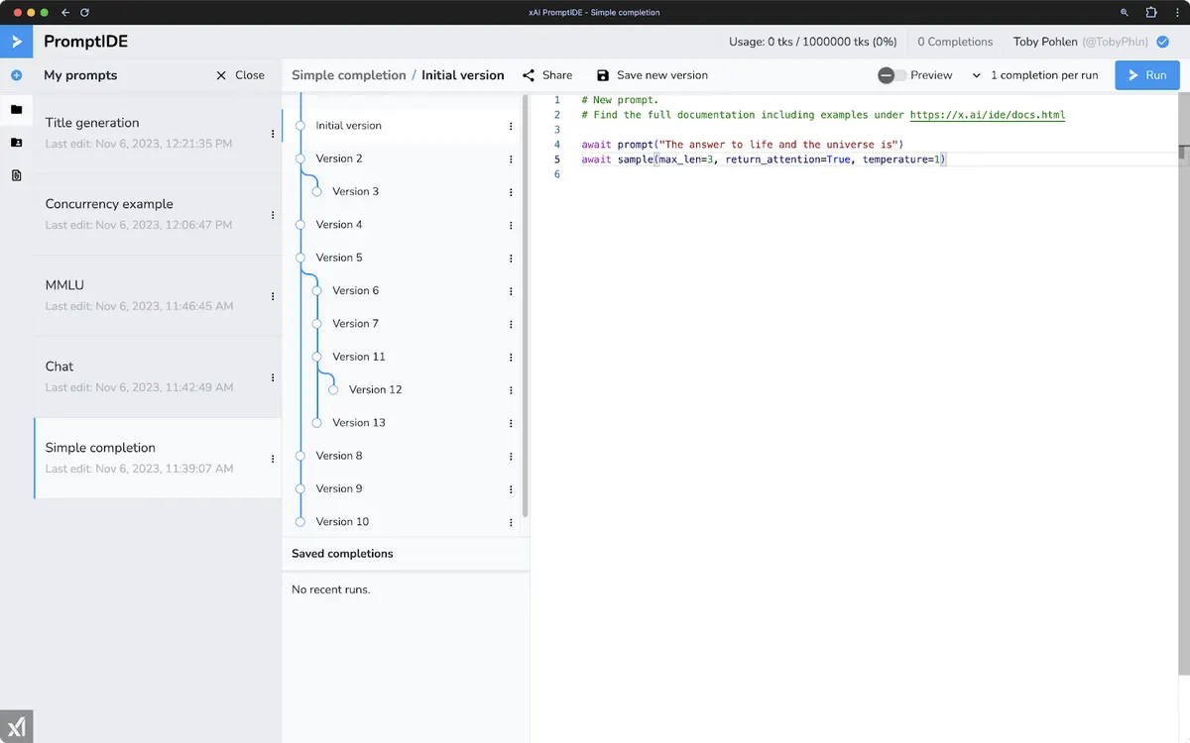Open the Chat prompt
The height and width of the screenshot is (743, 1190).
point(158,376)
